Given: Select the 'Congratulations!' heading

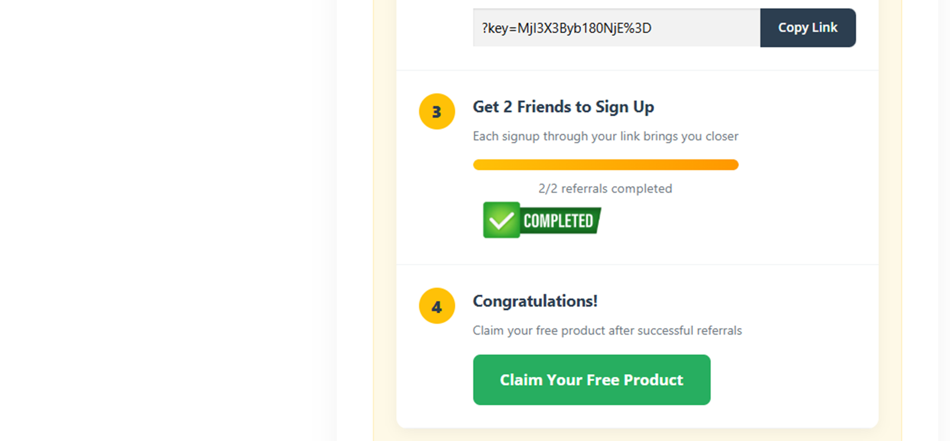Looking at the screenshot, I should [x=535, y=301].
